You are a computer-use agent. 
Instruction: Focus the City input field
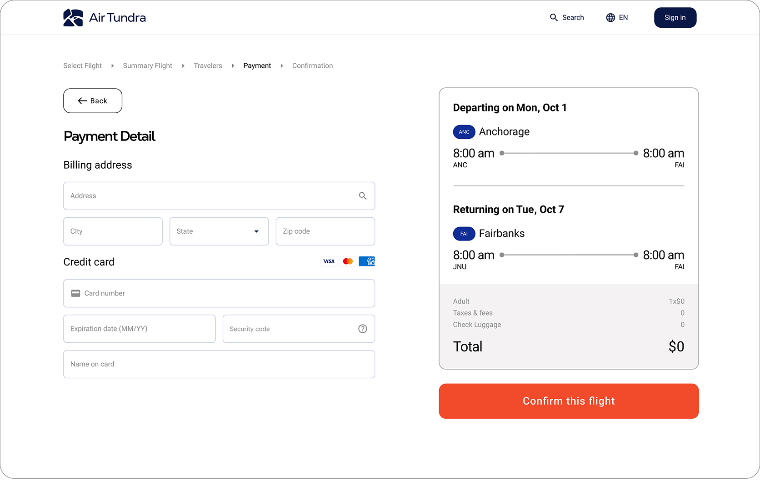click(x=113, y=231)
